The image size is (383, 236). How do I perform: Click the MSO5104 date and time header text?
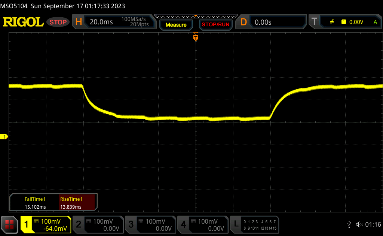[62, 6]
